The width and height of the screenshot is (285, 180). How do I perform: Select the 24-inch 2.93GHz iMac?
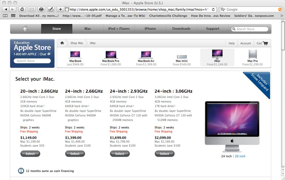click(120, 154)
